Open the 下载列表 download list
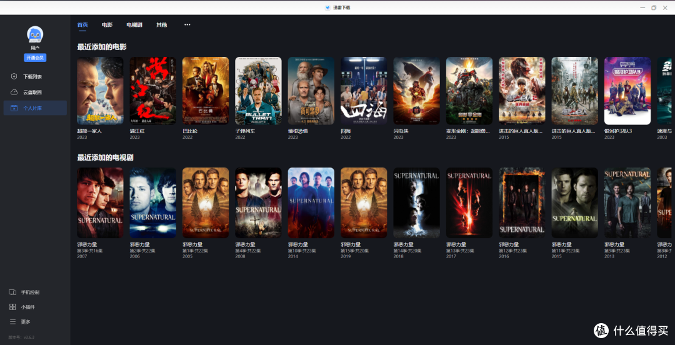This screenshot has height=345, width=675. coord(35,77)
